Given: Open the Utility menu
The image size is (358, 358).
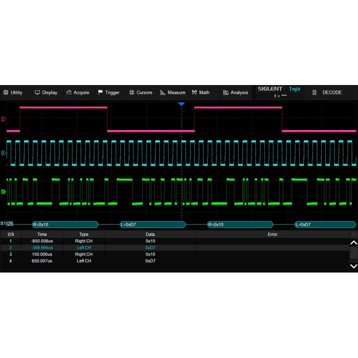Looking at the screenshot, I should click(13, 93).
